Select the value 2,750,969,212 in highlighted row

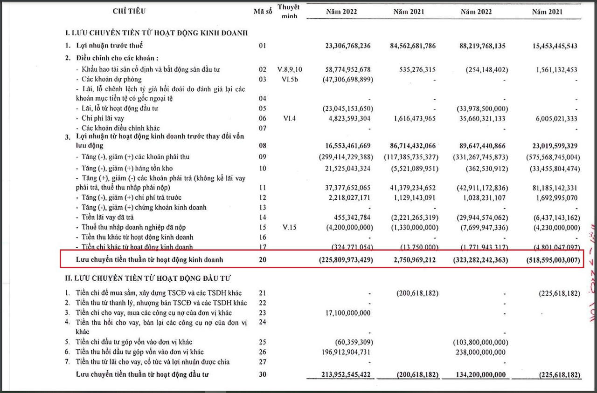pos(411,260)
